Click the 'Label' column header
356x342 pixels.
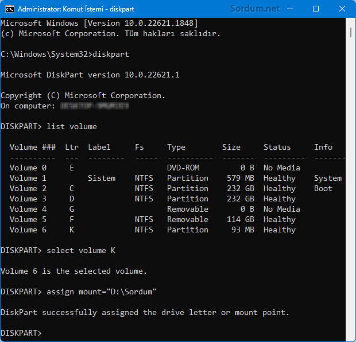(99, 147)
